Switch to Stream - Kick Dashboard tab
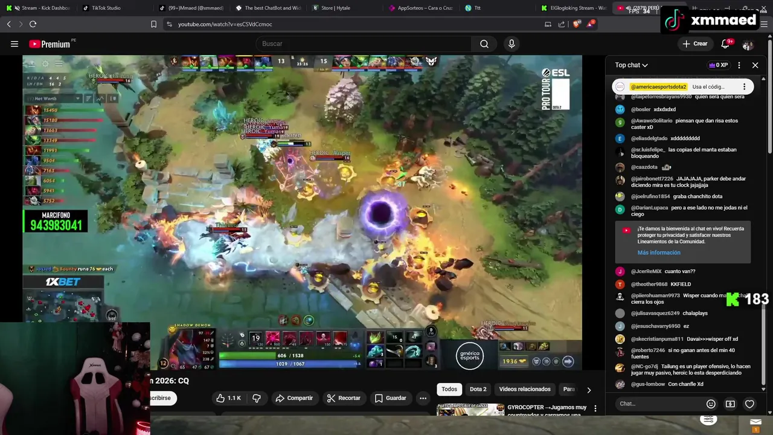The height and width of the screenshot is (435, 773). 38,8
